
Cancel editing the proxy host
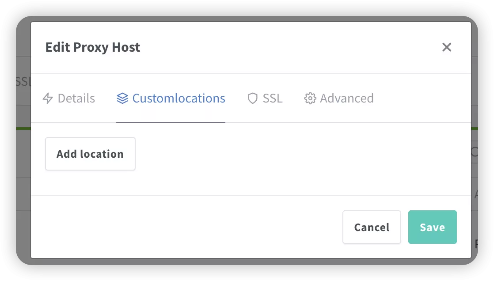pos(372,227)
